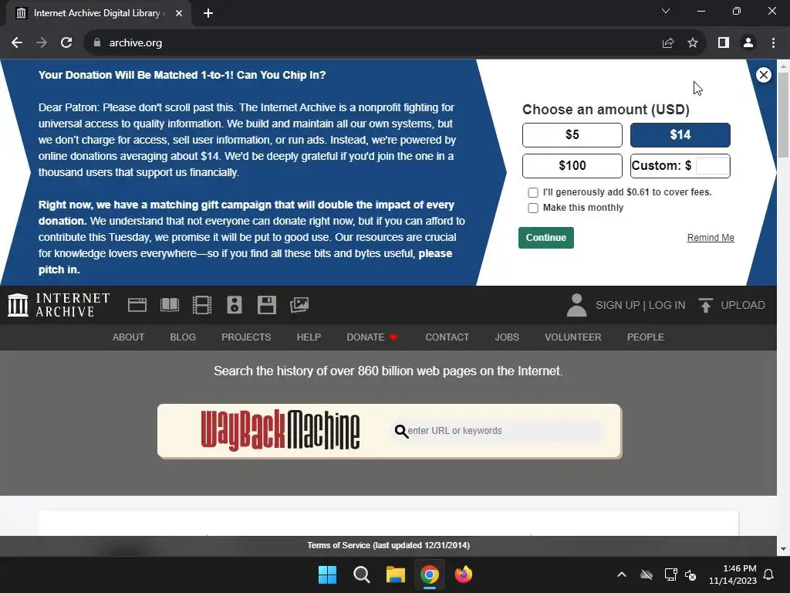Toggle the browser side panel icon
Viewport: 790px width, 593px height.
pyautogui.click(x=724, y=43)
